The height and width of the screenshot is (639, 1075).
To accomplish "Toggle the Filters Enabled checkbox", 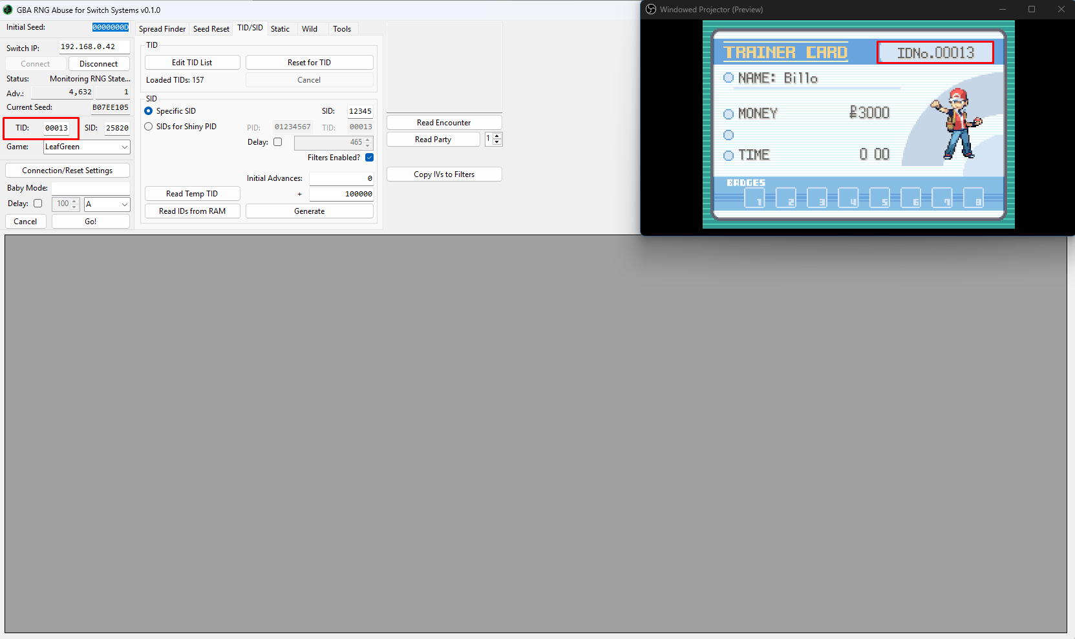I will click(x=369, y=158).
